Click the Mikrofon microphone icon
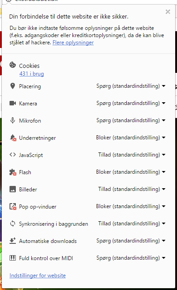Image resolution: width=177 pixels, height=290 pixels. pos(13,120)
